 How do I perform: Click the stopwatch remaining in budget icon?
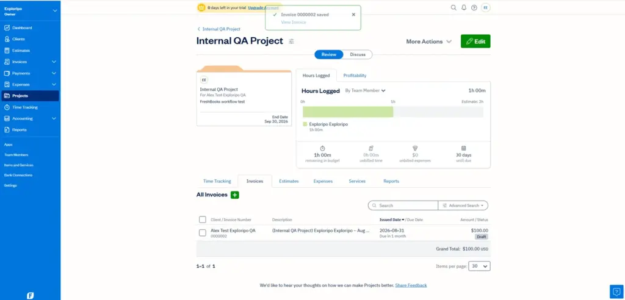click(x=322, y=148)
